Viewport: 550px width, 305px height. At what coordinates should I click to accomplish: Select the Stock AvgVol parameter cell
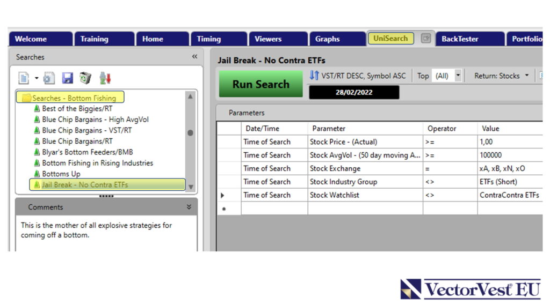click(x=365, y=155)
